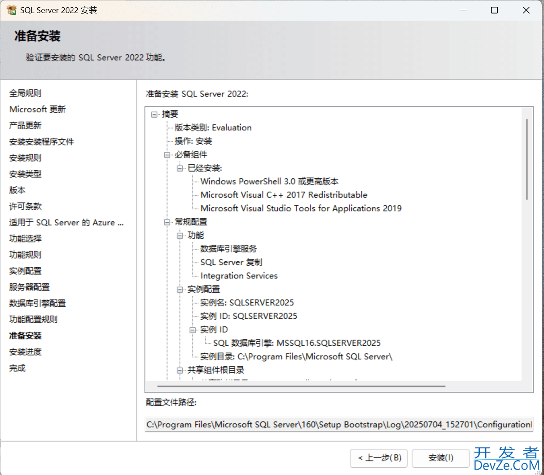
Task: Select the 数据库引擎服务 feature row
Action: (228, 249)
